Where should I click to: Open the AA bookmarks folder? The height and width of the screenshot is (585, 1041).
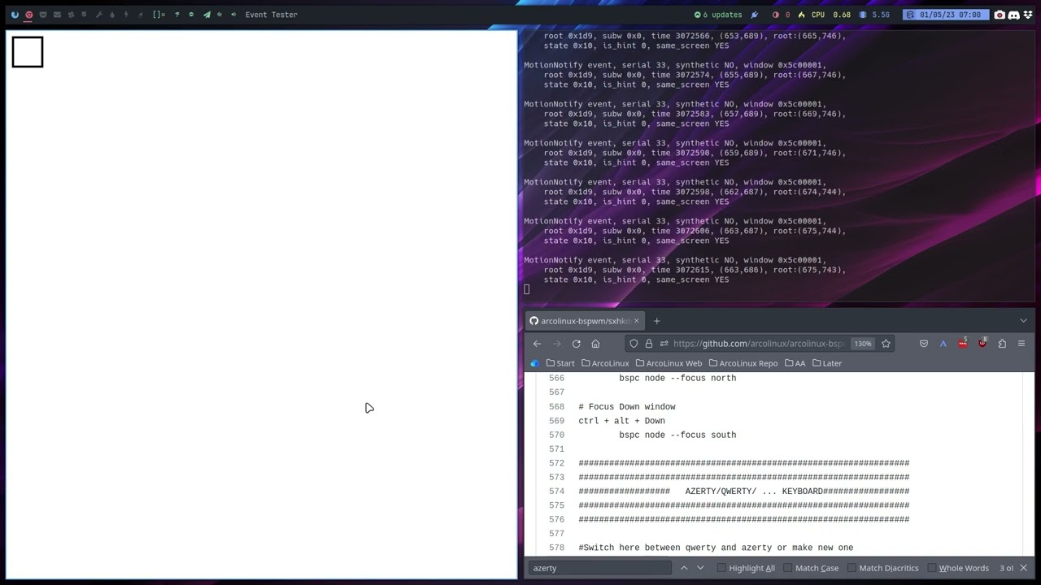(795, 363)
